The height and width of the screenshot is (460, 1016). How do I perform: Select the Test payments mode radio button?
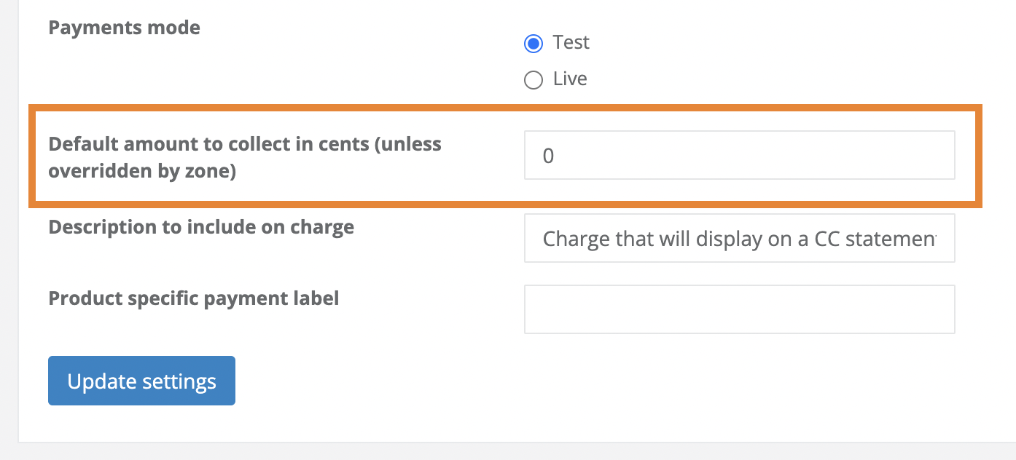533,43
